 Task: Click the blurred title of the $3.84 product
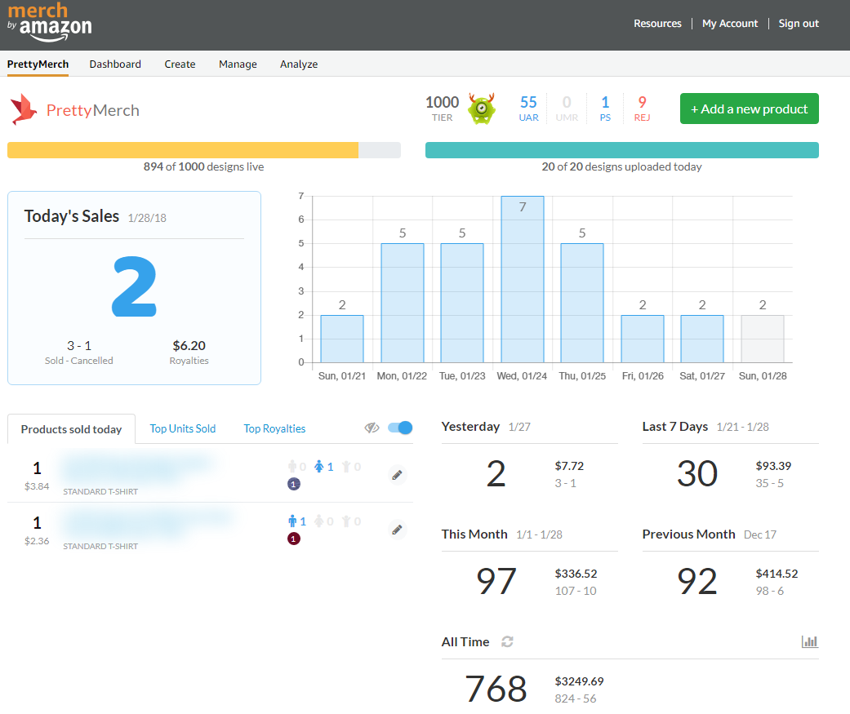[138, 468]
